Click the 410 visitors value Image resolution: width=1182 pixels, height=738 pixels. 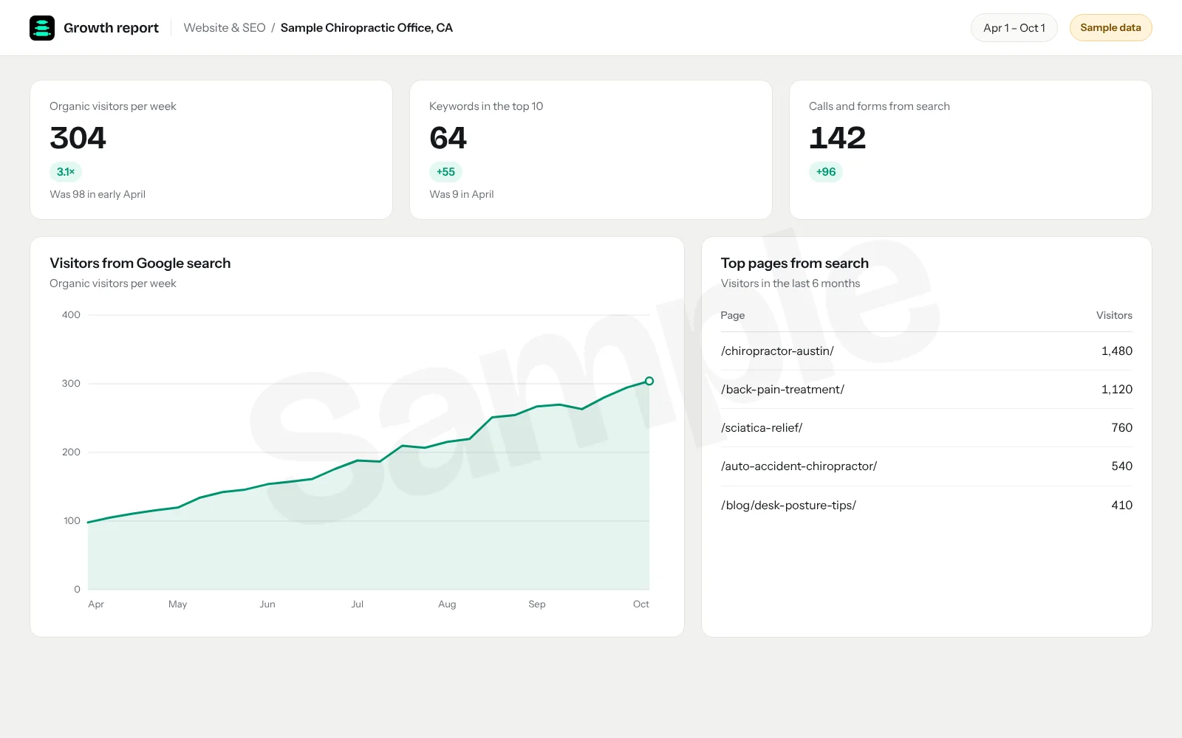[x=1121, y=506]
